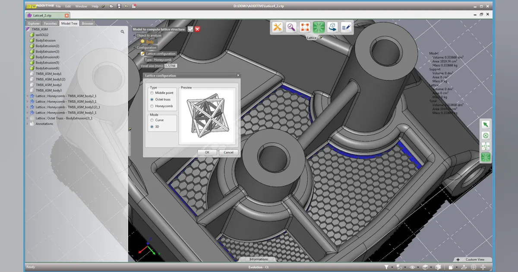Screen dimensions: 518x272
Task: Click the 3D box export tool icon
Action: (332, 27)
